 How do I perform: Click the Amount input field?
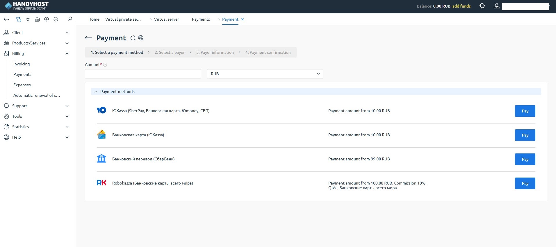point(143,74)
